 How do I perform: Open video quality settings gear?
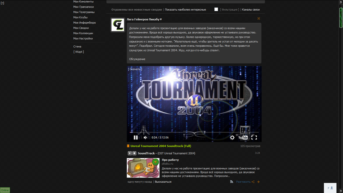coord(232,137)
